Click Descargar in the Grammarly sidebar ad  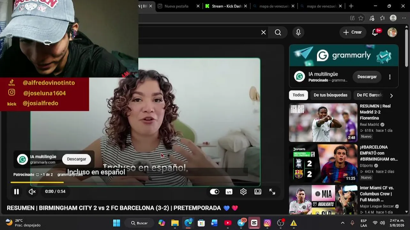[367, 77]
